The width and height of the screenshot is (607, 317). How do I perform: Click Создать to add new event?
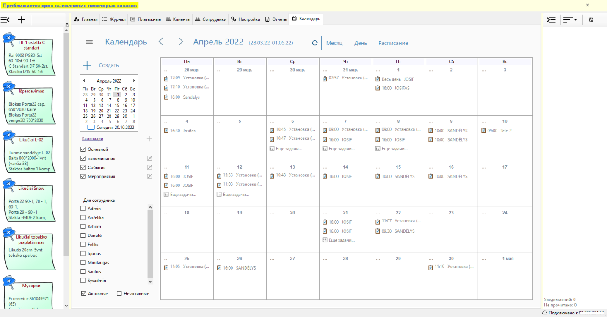(x=108, y=65)
